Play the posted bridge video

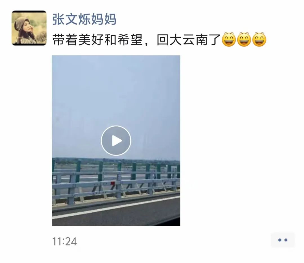click(116, 140)
